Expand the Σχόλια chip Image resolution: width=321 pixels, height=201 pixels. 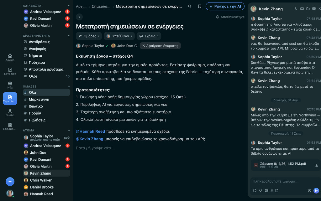point(149,36)
